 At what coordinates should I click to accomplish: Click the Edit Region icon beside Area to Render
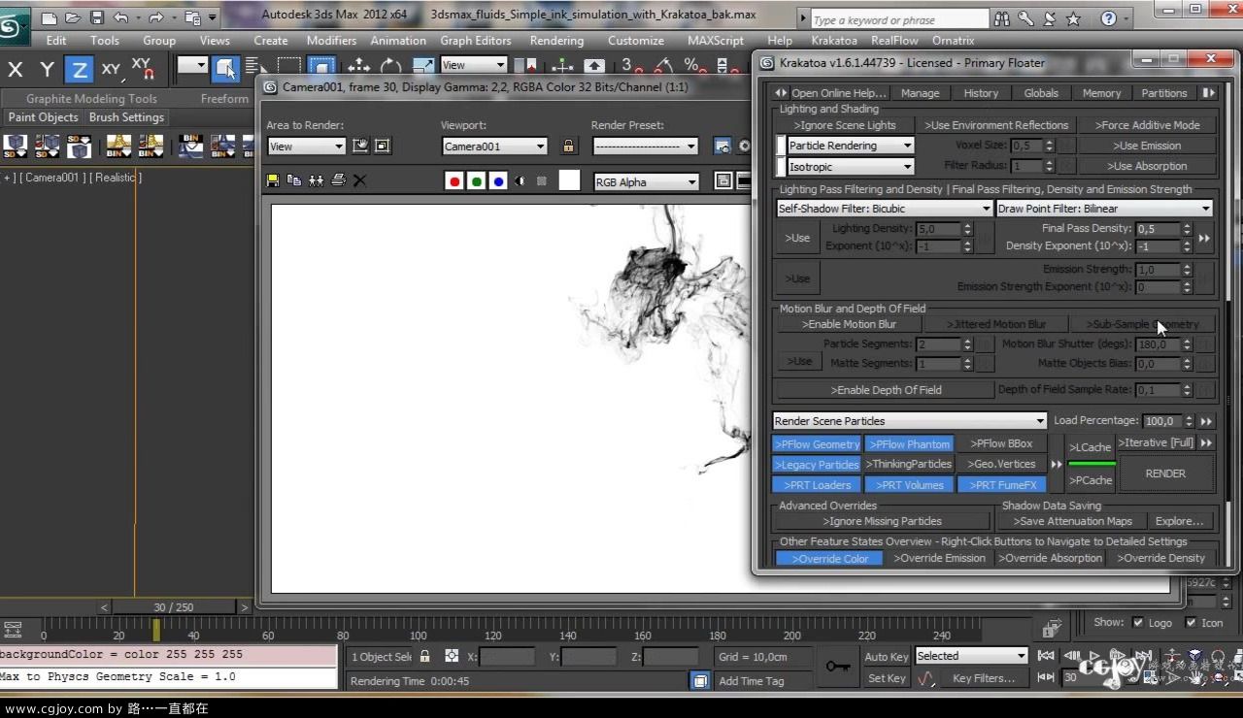tap(360, 146)
